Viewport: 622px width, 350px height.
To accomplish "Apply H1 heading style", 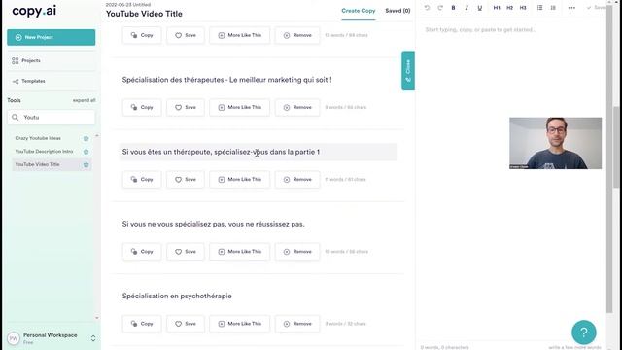I will [x=497, y=8].
